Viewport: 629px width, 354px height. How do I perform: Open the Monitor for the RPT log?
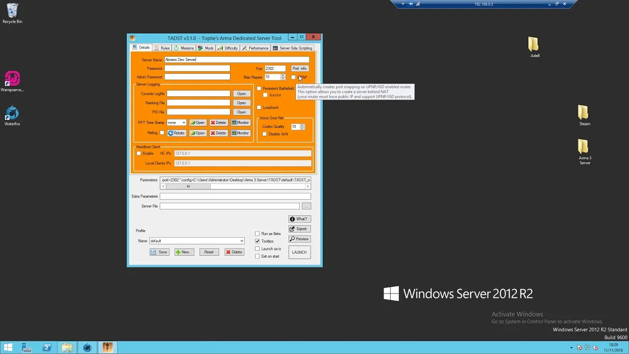point(241,122)
